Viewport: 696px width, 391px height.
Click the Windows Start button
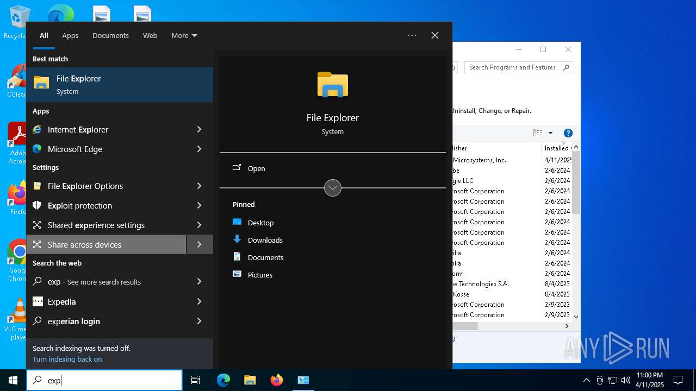coord(13,380)
